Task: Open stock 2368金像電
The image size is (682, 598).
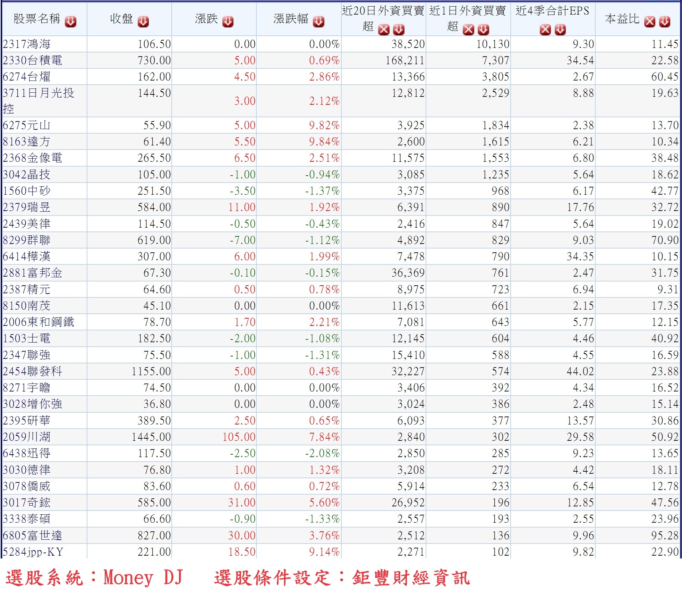Action: [x=33, y=158]
